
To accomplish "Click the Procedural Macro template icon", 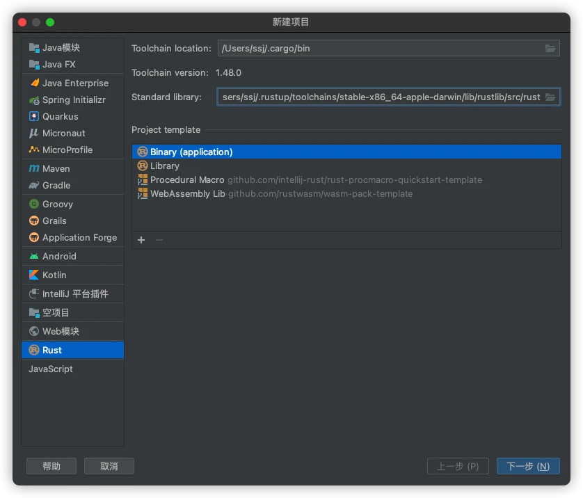I will [x=143, y=180].
